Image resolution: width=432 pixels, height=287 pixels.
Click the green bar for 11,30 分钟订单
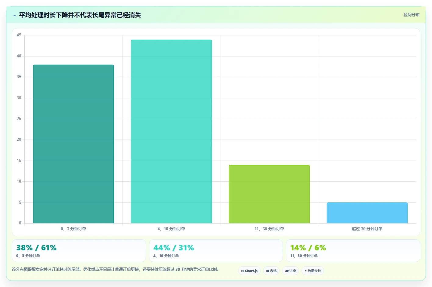point(269,194)
